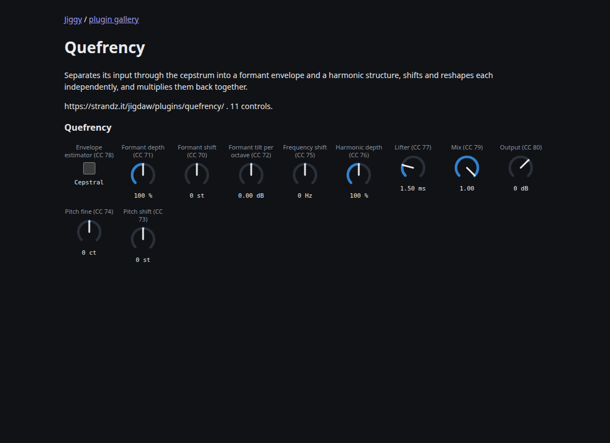The image size is (610, 443).
Task: Click the "Quefrency" main page heading
Action: click(x=105, y=48)
